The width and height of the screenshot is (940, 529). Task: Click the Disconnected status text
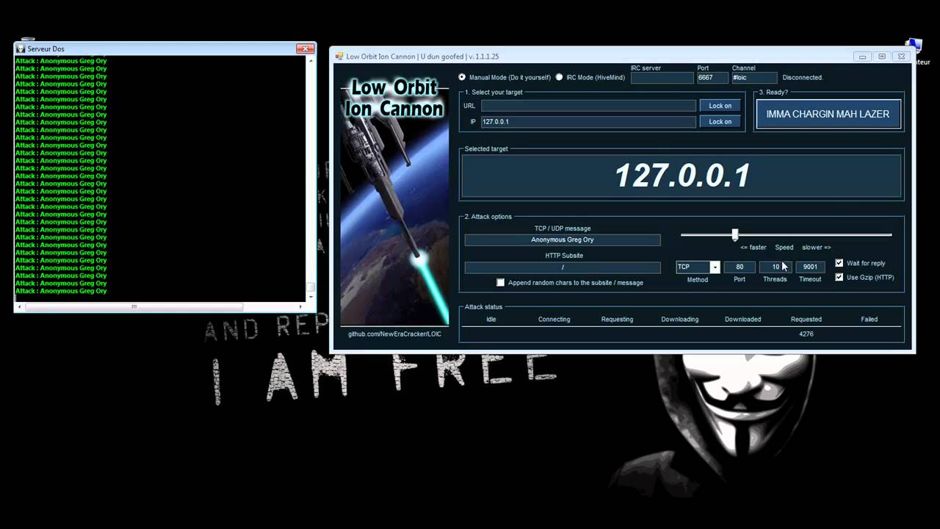coord(803,77)
